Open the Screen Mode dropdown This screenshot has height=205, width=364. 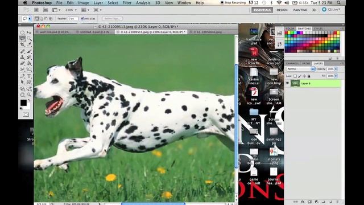click(97, 10)
